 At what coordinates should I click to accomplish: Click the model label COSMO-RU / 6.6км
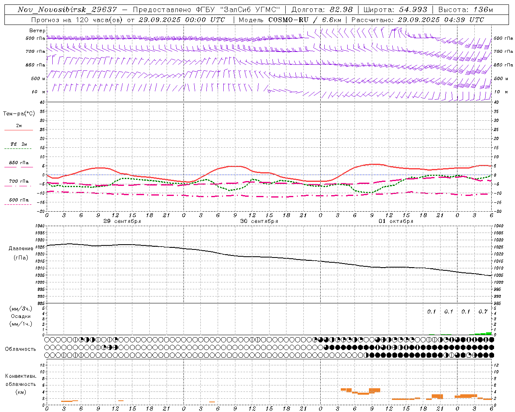[x=305, y=20]
